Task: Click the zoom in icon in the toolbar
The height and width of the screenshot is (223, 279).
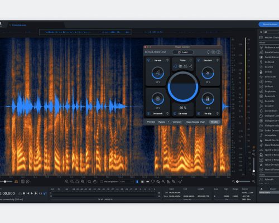Action: [67, 182]
